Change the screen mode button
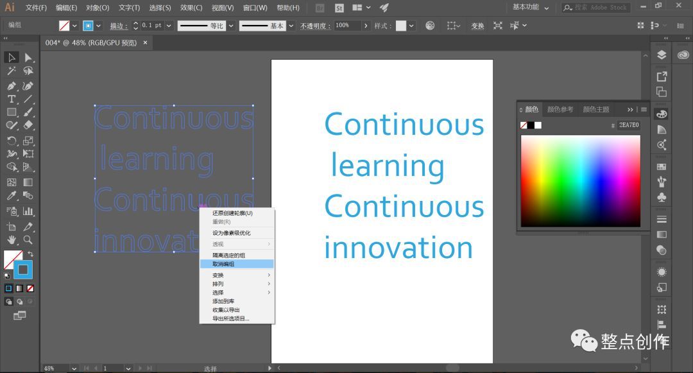Viewport: 693px width, 373px height. pyautogui.click(x=19, y=316)
